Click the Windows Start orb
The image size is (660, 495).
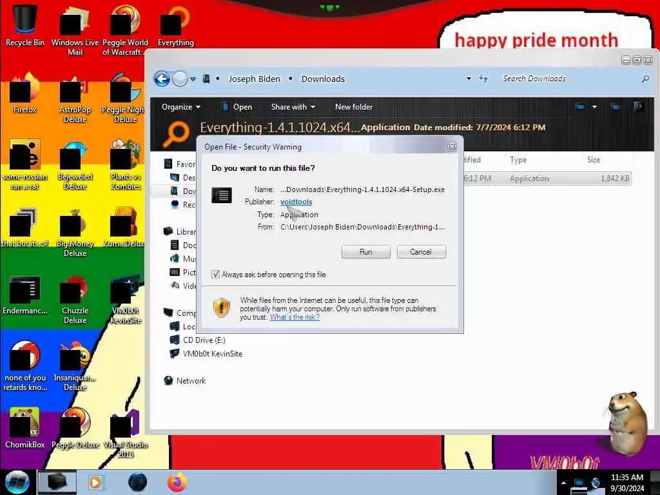[17, 482]
